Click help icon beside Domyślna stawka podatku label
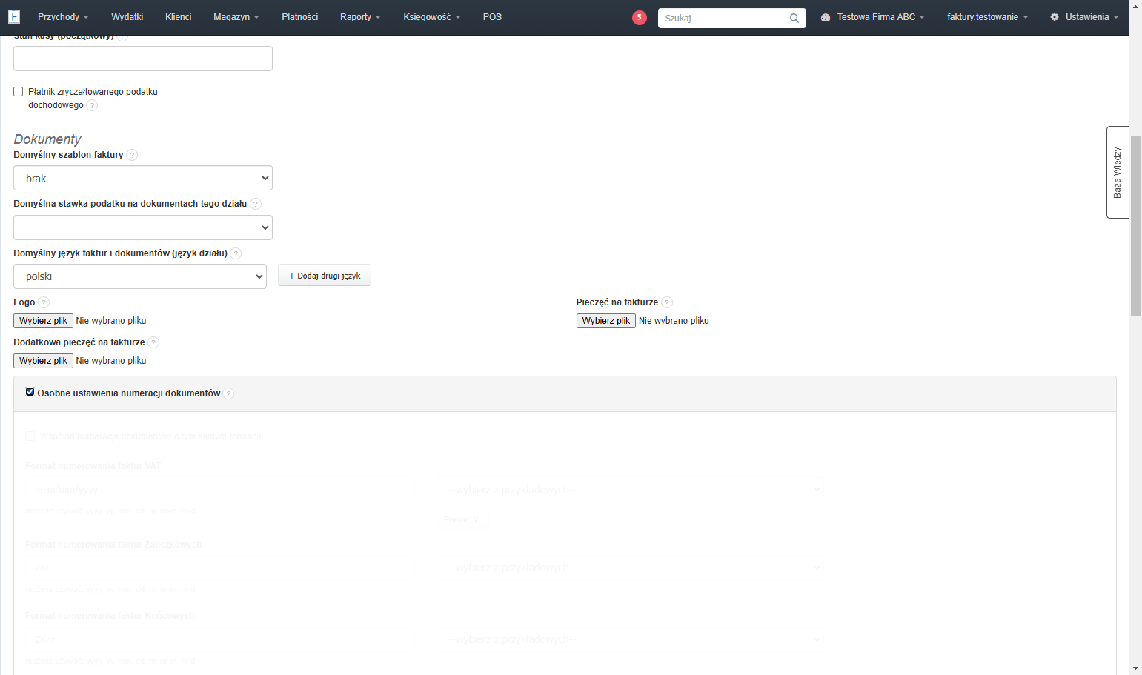 (x=256, y=204)
